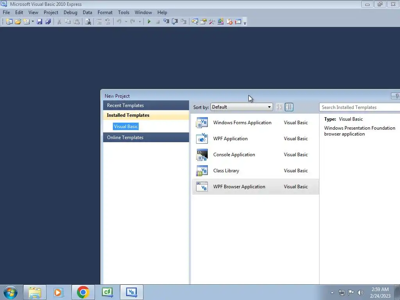Image resolution: width=400 pixels, height=300 pixels.
Task: Open Windows Explorer from the taskbar
Action: (x=35, y=292)
